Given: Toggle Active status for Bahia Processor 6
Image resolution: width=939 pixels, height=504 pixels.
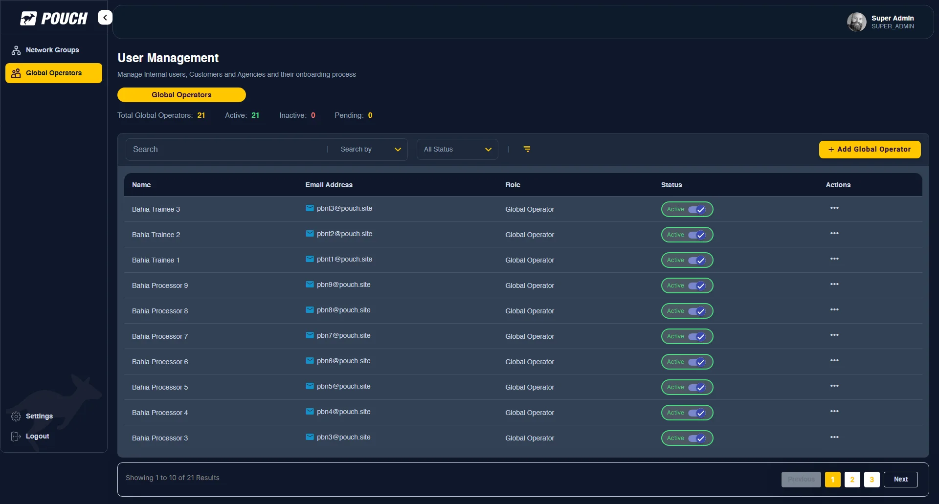Looking at the screenshot, I should point(697,362).
